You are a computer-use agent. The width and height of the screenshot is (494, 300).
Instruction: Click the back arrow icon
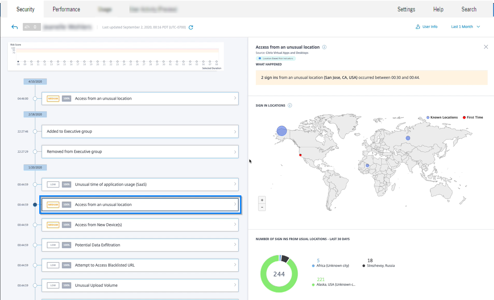pos(15,27)
